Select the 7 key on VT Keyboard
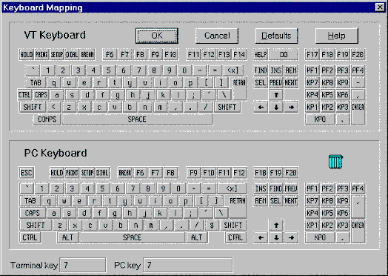This screenshot has width=388, height=276. coord(138,70)
